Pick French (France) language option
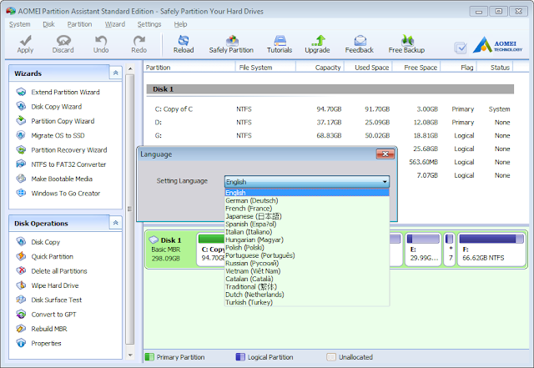The image size is (534, 368). coord(307,209)
